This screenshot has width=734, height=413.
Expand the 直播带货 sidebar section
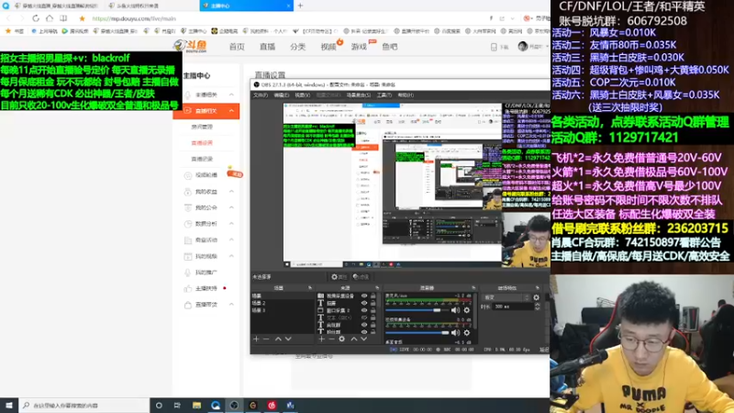(x=231, y=305)
